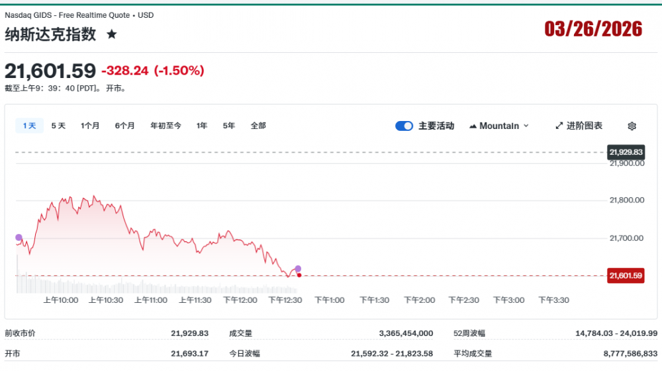The width and height of the screenshot is (662, 371).
Task: Show the 1个月 chart range
Action: pyautogui.click(x=90, y=126)
